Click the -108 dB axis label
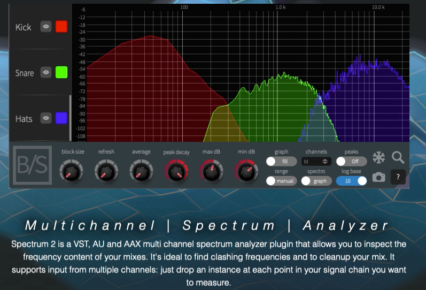The image size is (426, 290). (x=81, y=136)
